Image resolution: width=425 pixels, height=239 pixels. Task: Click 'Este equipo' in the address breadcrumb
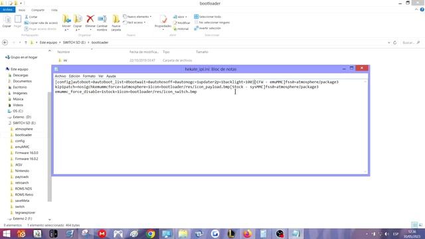(48, 42)
